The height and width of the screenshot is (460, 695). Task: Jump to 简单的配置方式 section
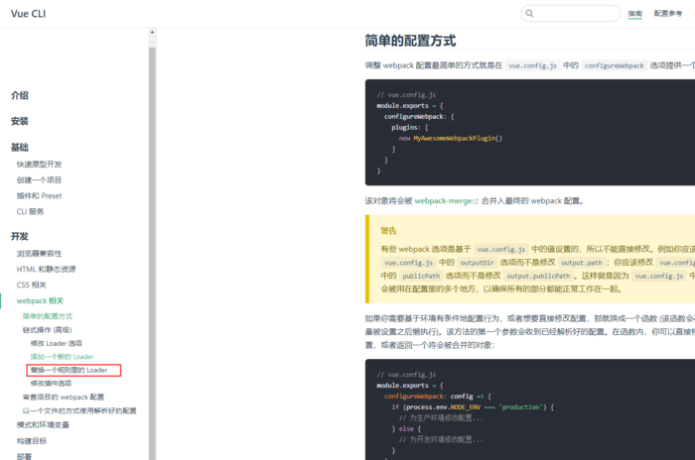coord(48,316)
